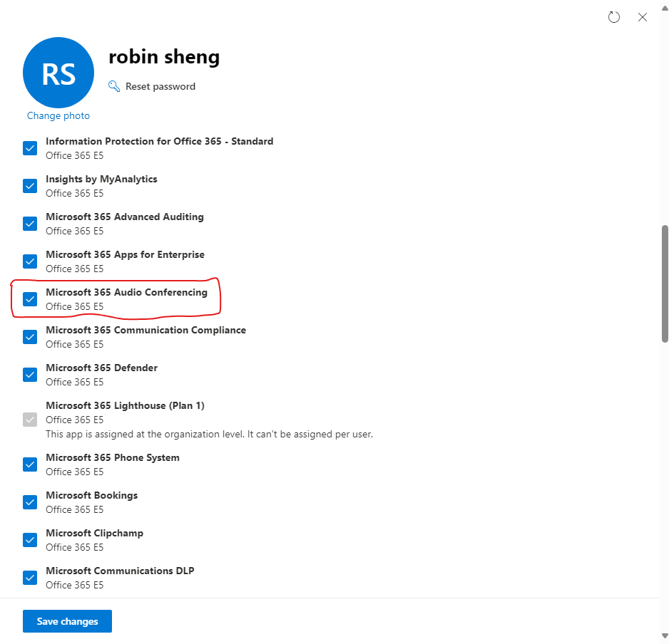This screenshot has height=644, width=669.
Task: Uncheck Microsoft 365 Phone System
Action: pyautogui.click(x=30, y=464)
